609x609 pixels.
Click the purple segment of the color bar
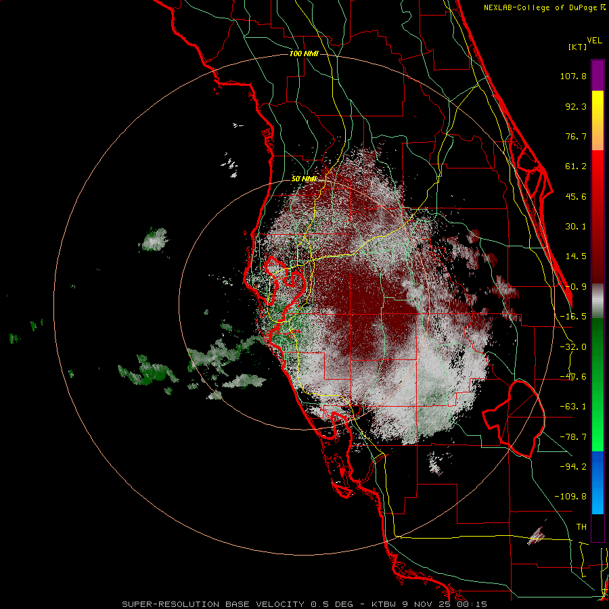597,75
